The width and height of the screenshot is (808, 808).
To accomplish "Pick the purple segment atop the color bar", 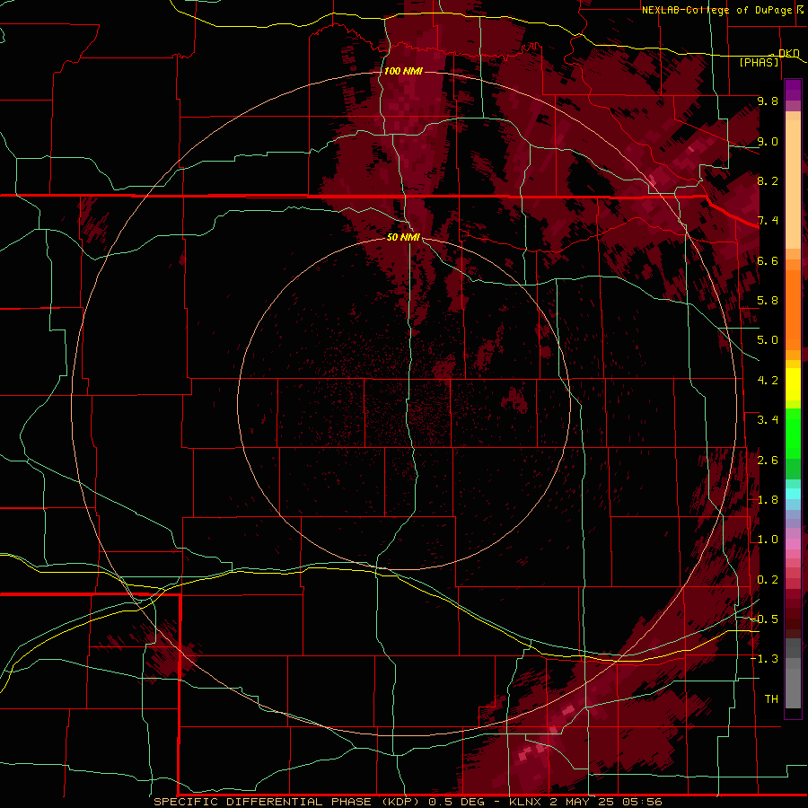I will point(793,90).
